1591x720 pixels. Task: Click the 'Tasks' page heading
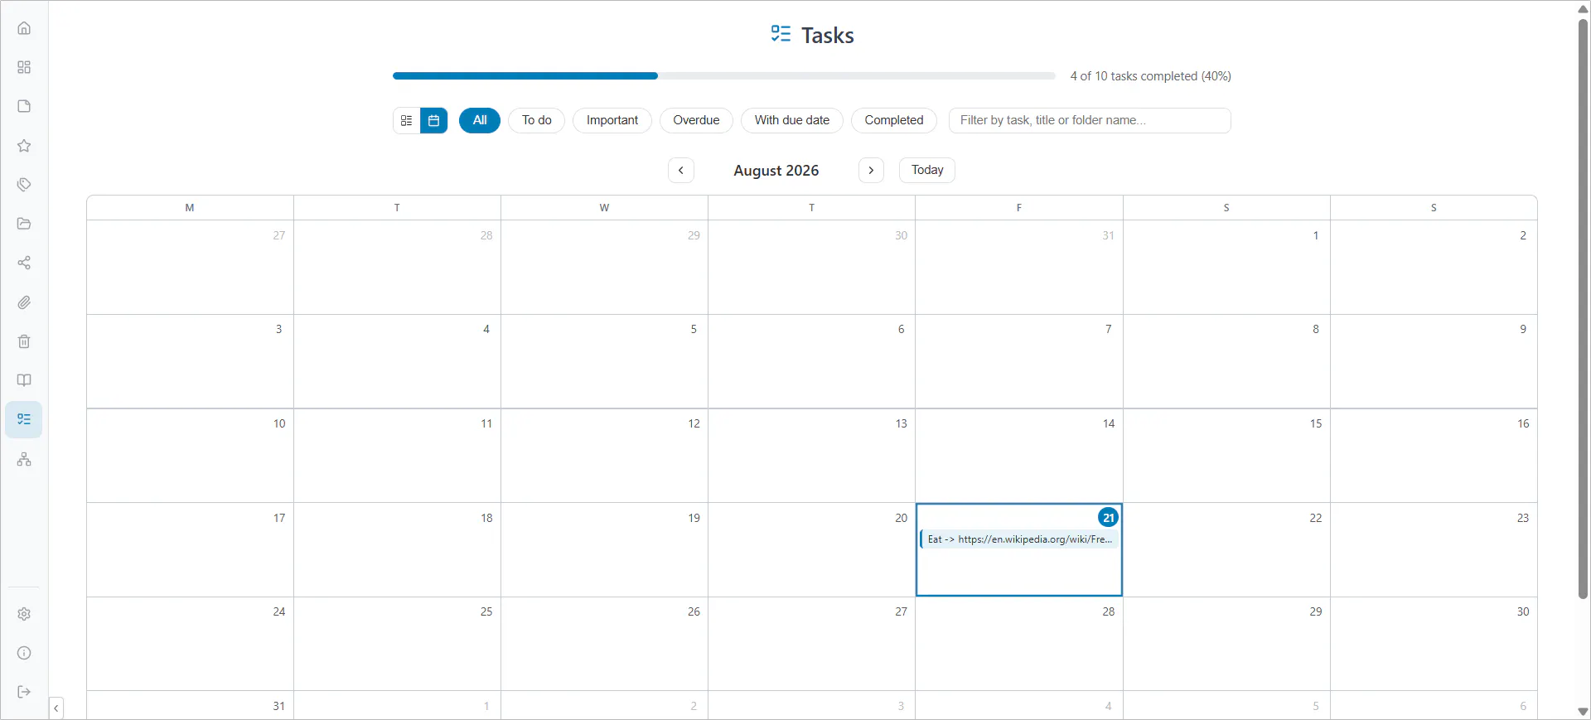point(827,35)
